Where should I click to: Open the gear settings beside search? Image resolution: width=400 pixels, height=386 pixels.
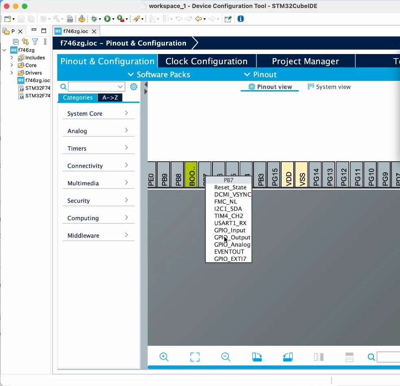coord(133,87)
